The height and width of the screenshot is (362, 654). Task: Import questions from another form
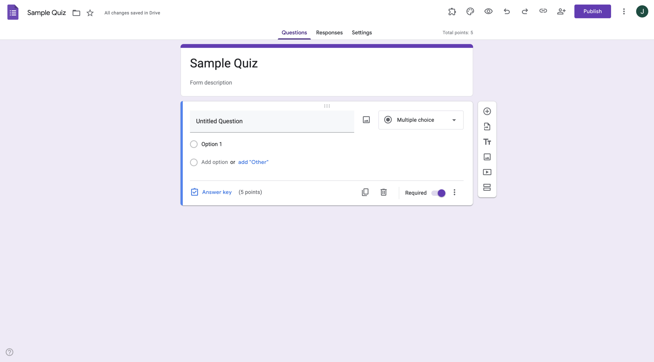[x=487, y=126]
